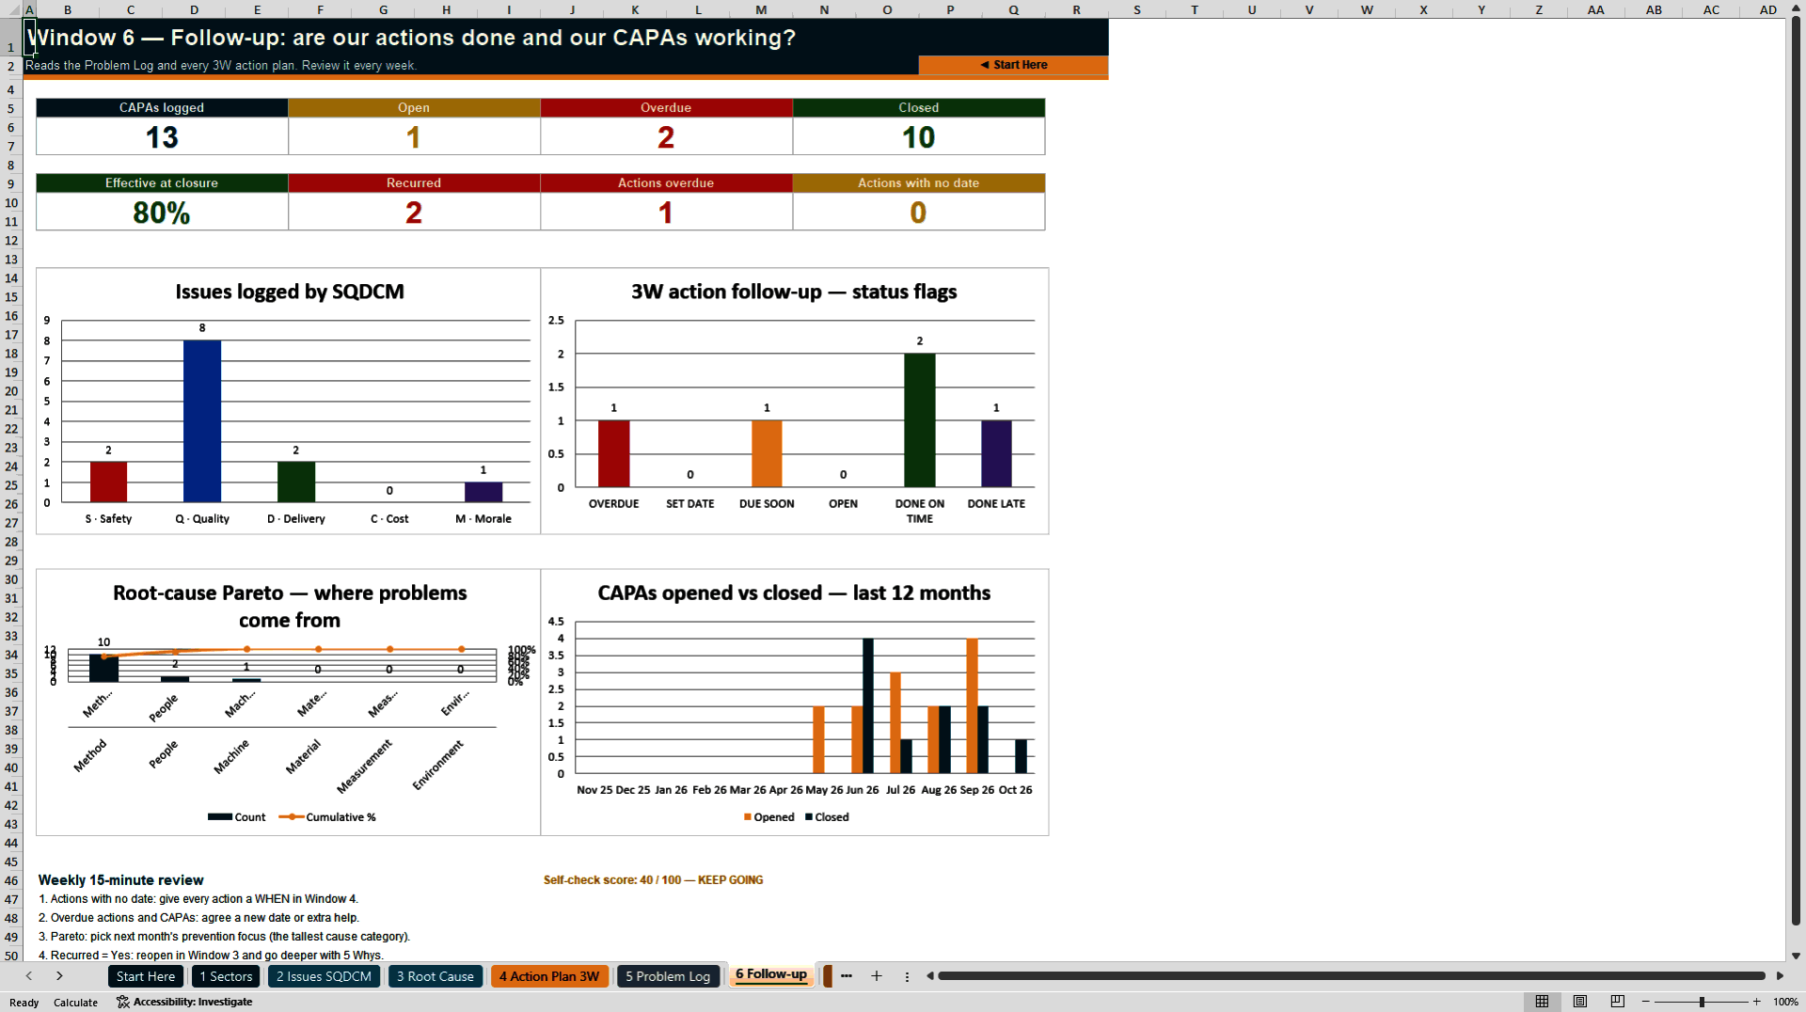Adjust the zoom slider handle
The height and width of the screenshot is (1012, 1806).
[1702, 1002]
